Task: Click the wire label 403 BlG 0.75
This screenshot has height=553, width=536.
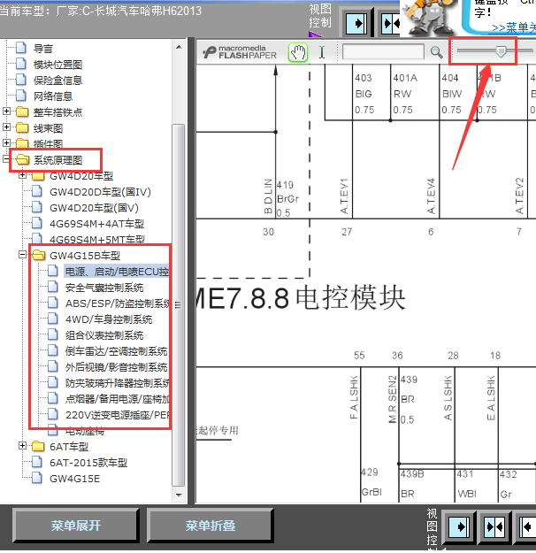Action: click(364, 94)
